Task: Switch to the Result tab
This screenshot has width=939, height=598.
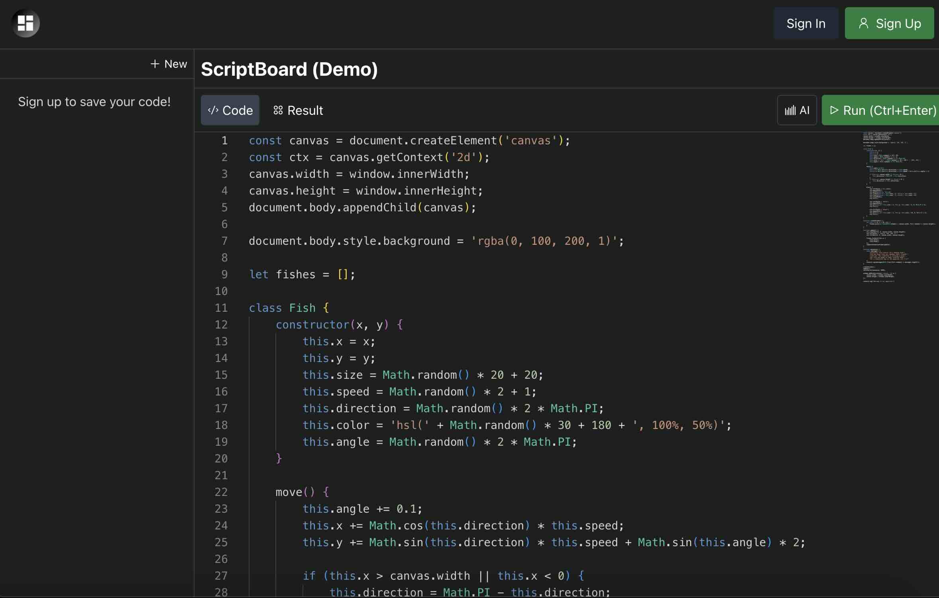Action: (x=298, y=110)
